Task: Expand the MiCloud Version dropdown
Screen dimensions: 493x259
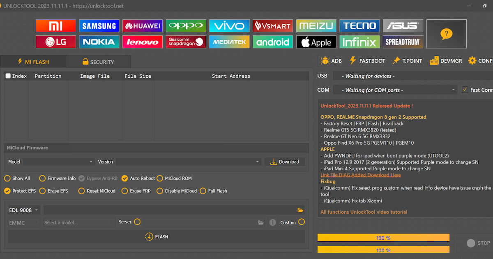Action: tap(189, 162)
